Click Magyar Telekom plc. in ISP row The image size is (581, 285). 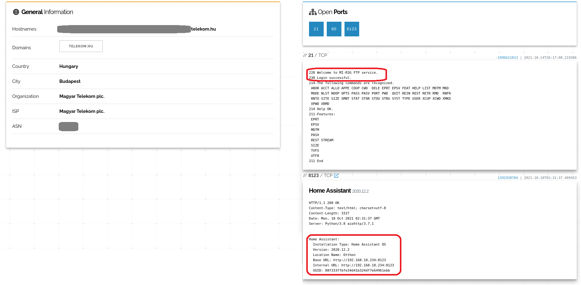pos(82,111)
